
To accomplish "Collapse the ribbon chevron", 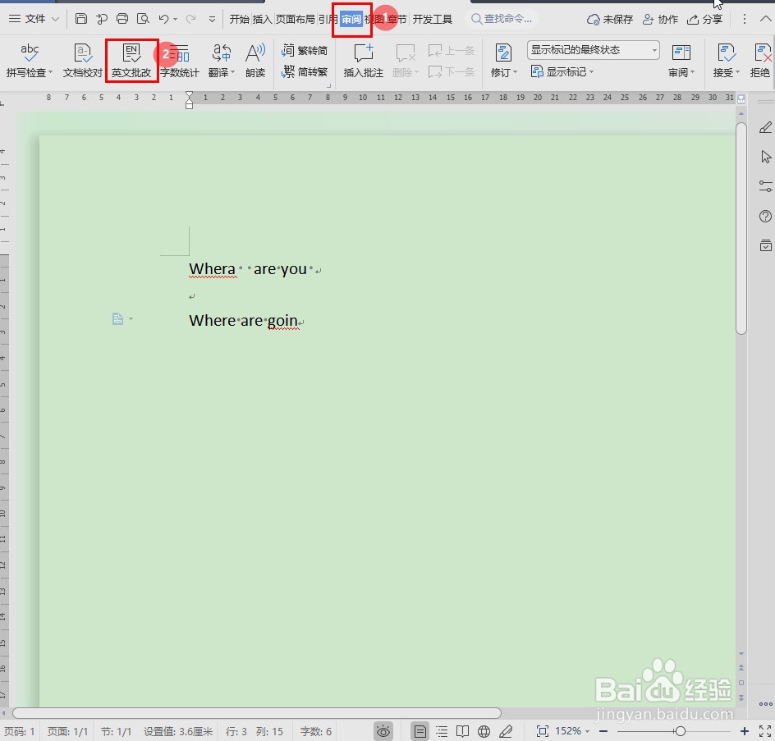I will click(x=765, y=19).
